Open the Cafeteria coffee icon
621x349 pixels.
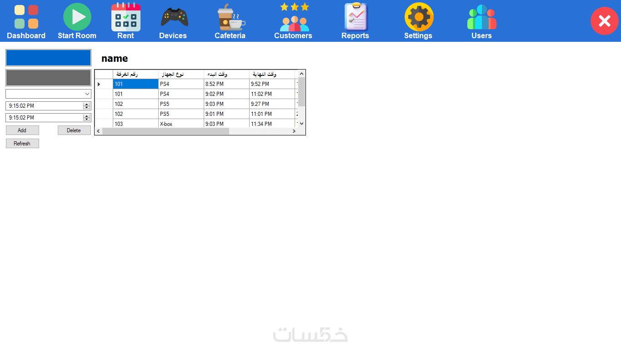230,17
